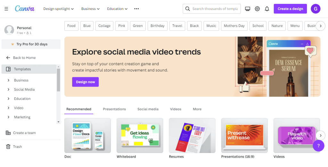Open the Whiteboard template thumbnail

coord(140,135)
